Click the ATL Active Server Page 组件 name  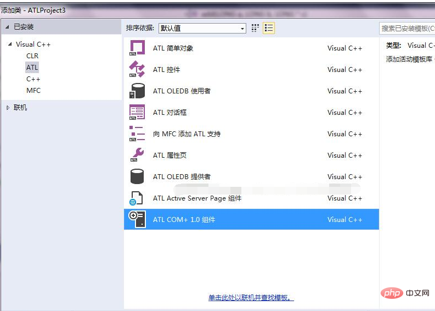click(197, 198)
